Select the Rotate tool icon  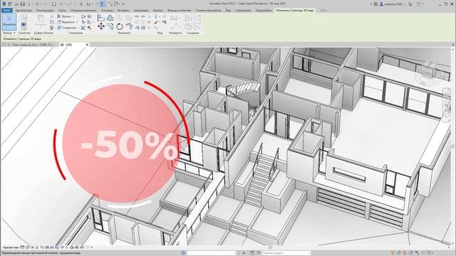[120, 27]
